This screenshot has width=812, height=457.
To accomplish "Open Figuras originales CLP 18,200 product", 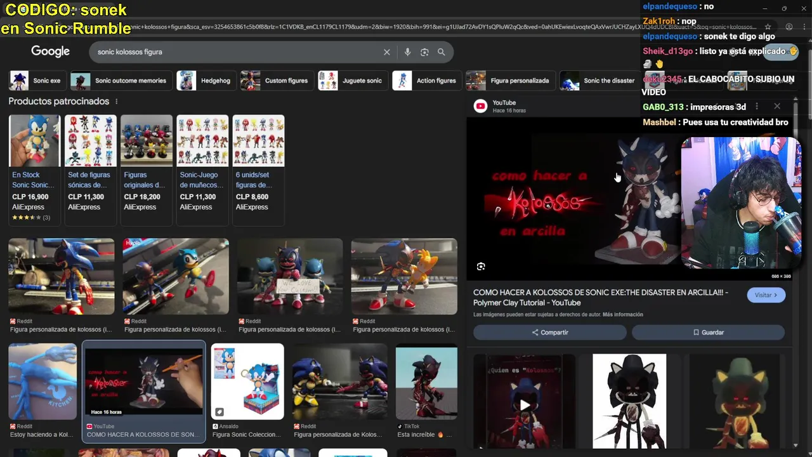I will (146, 170).
